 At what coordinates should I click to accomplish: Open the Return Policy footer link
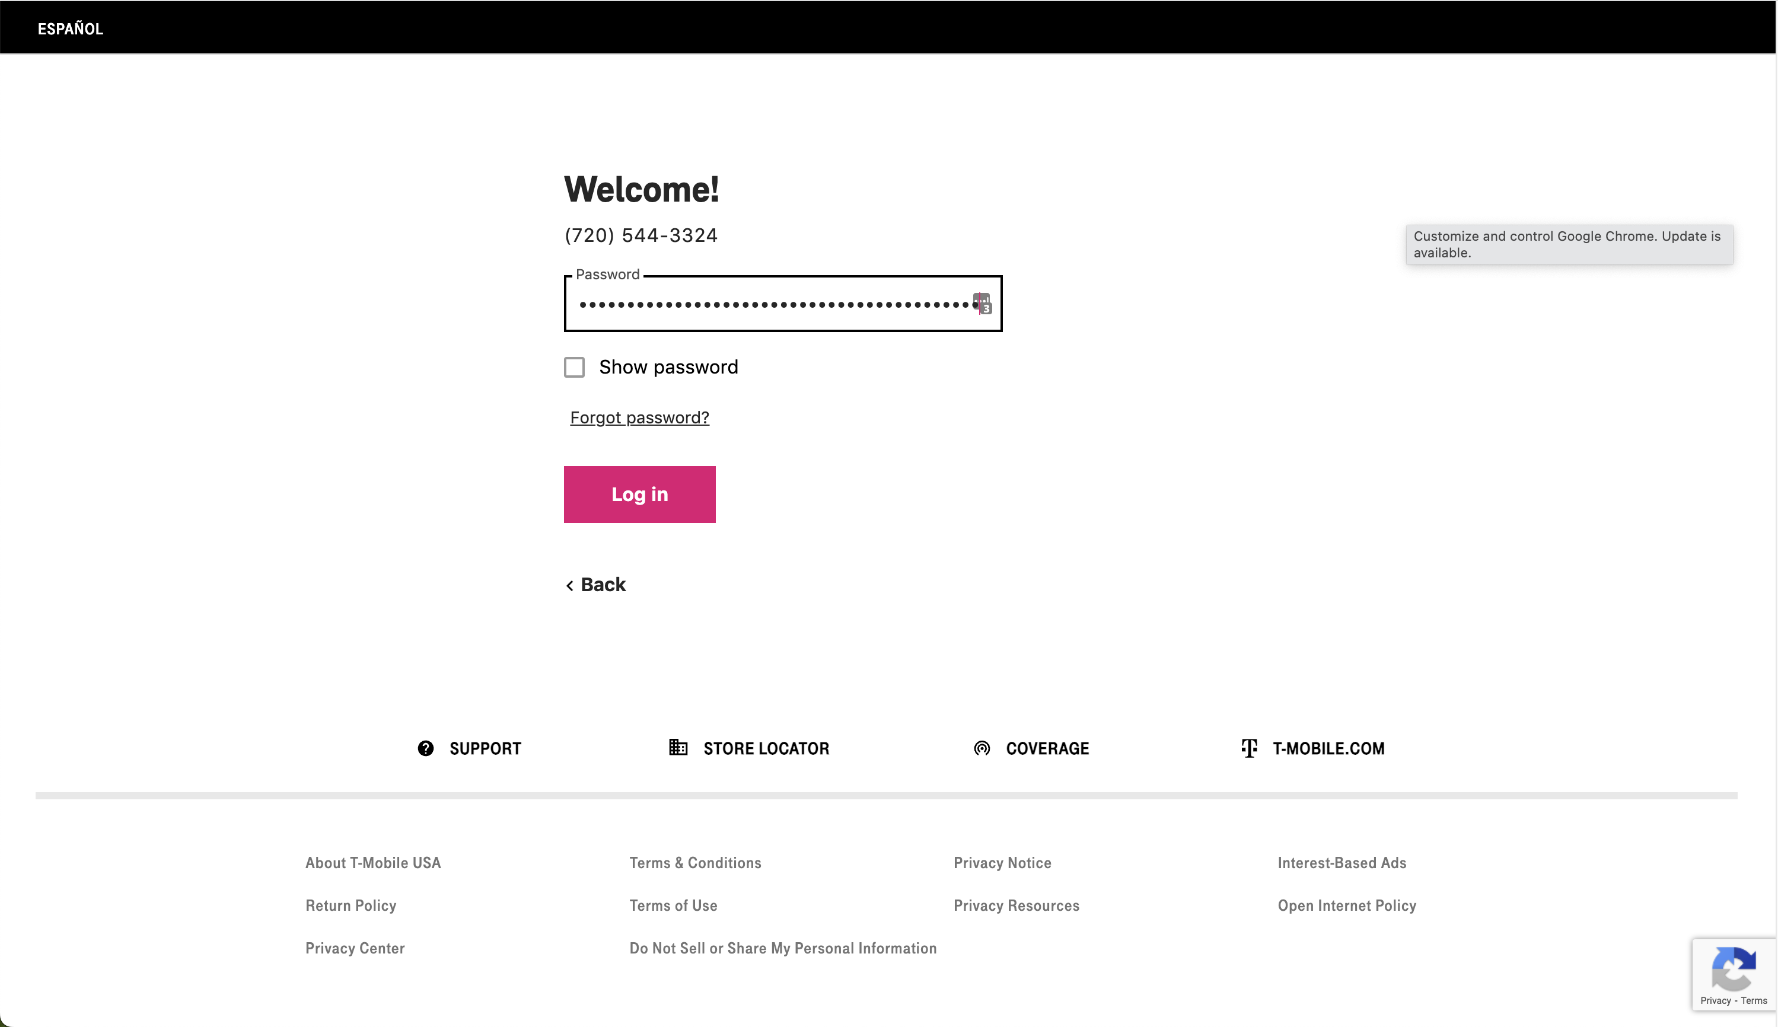pos(350,905)
